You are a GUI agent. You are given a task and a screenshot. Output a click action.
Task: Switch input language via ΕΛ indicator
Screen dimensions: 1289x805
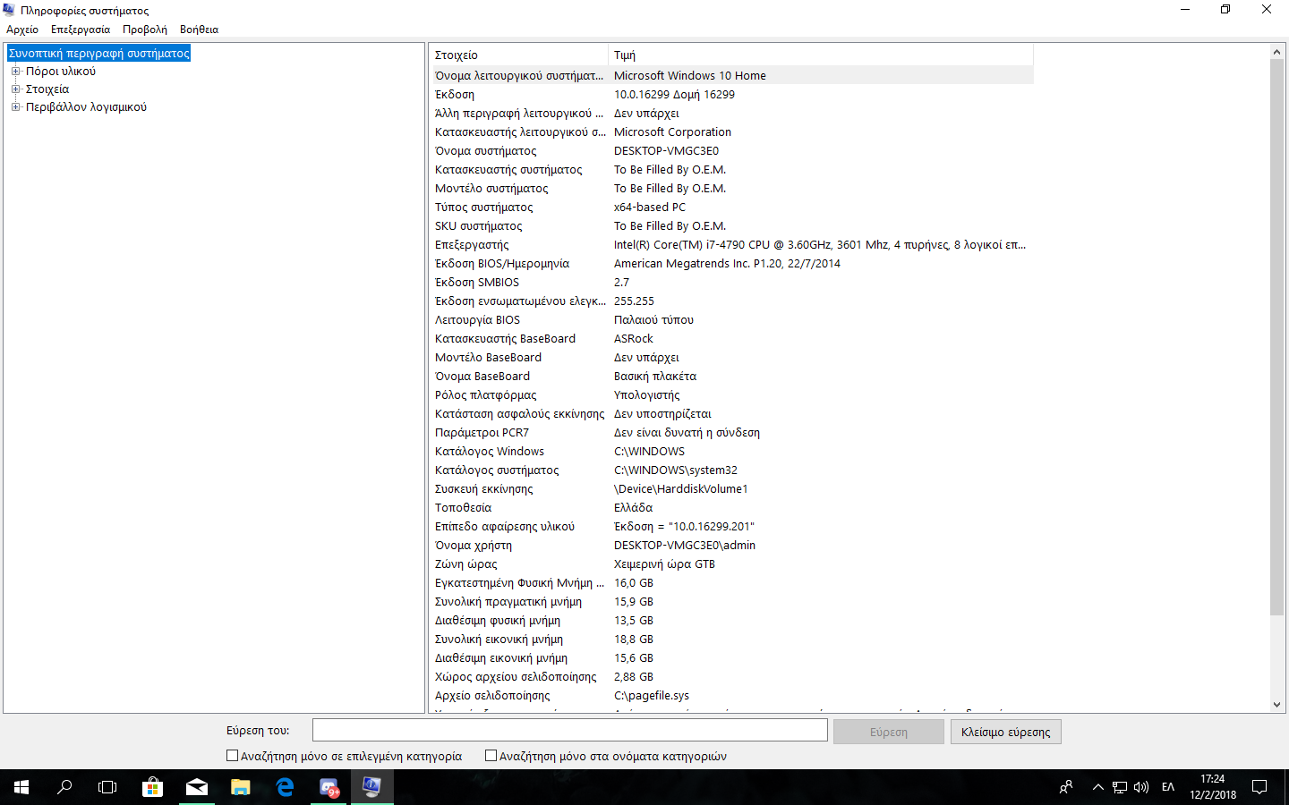1168,787
